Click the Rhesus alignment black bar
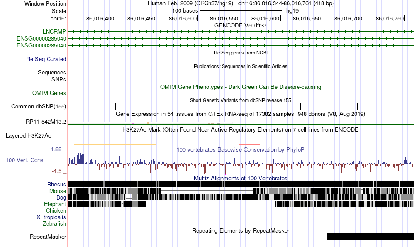Viewport: 414px width, 247px height. 241,184
